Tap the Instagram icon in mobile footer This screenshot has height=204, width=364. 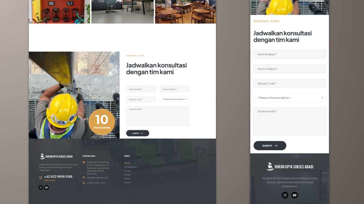pyautogui.click(x=285, y=195)
